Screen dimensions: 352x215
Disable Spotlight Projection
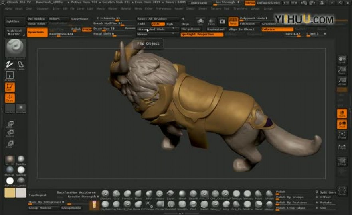(x=202, y=34)
